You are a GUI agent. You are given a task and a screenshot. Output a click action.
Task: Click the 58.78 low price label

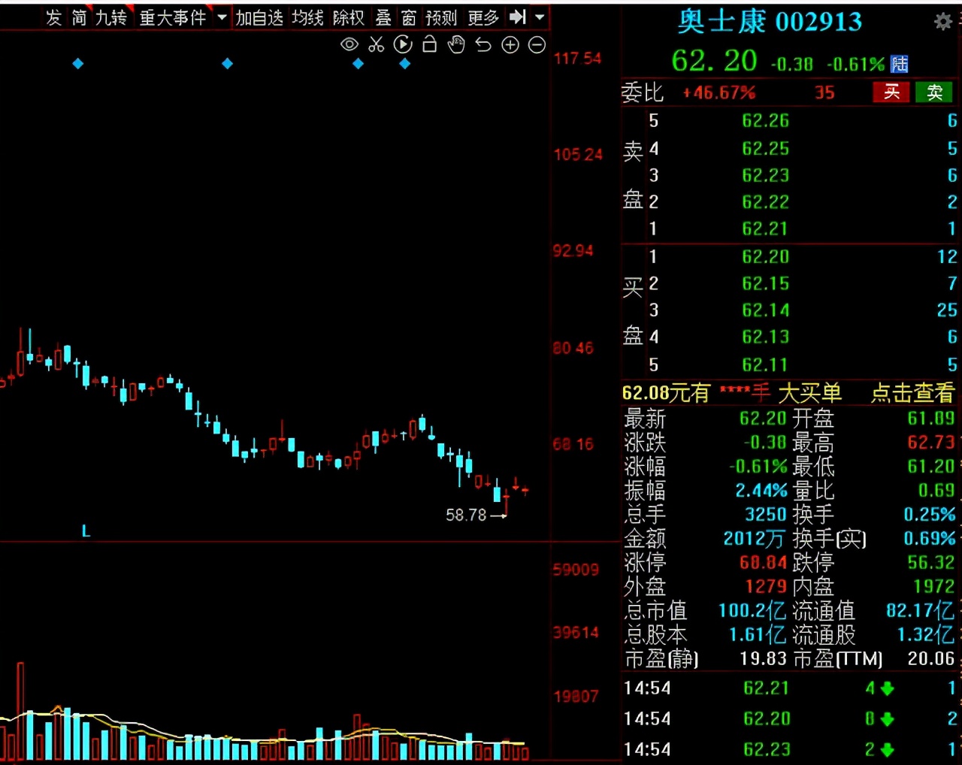click(x=466, y=516)
